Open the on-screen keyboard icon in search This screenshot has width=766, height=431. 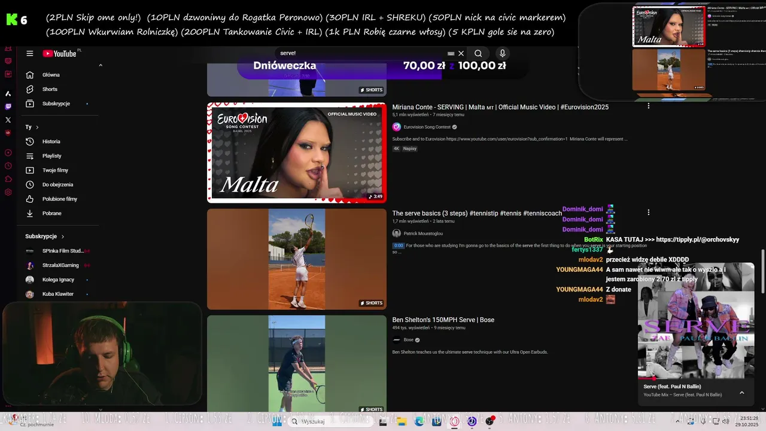[451, 53]
